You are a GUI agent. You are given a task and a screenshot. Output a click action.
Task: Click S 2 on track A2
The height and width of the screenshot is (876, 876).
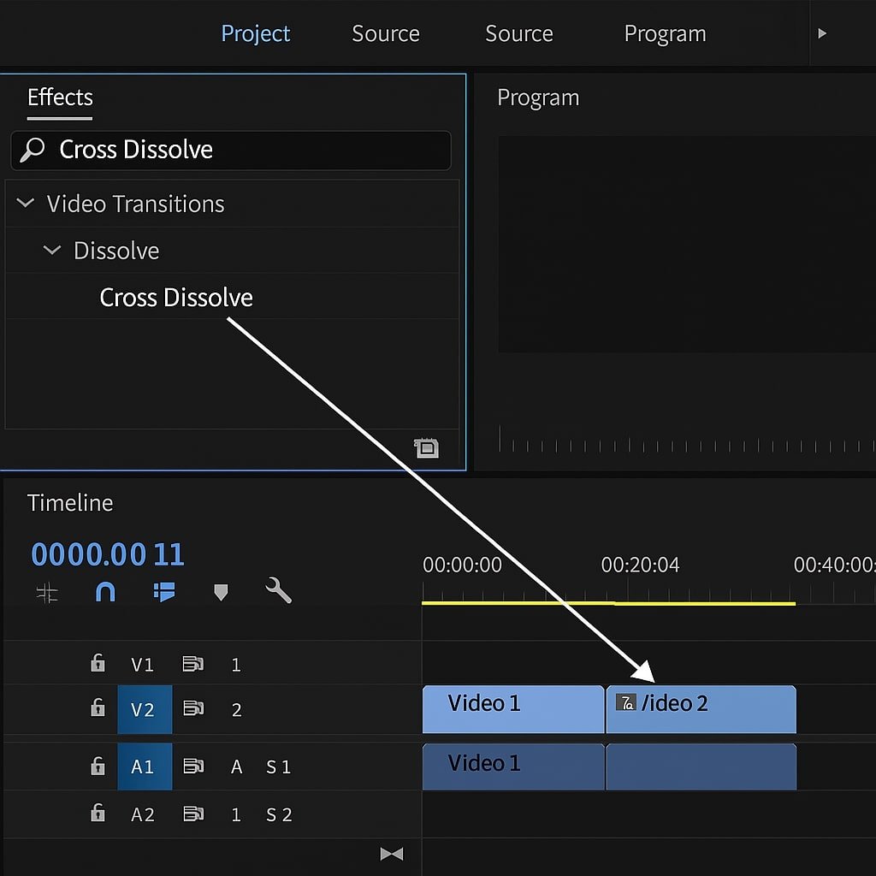coord(279,814)
